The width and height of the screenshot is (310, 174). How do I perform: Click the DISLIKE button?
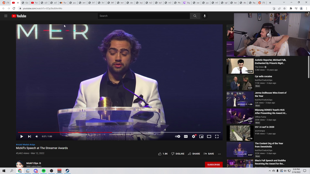pyautogui.click(x=178, y=154)
